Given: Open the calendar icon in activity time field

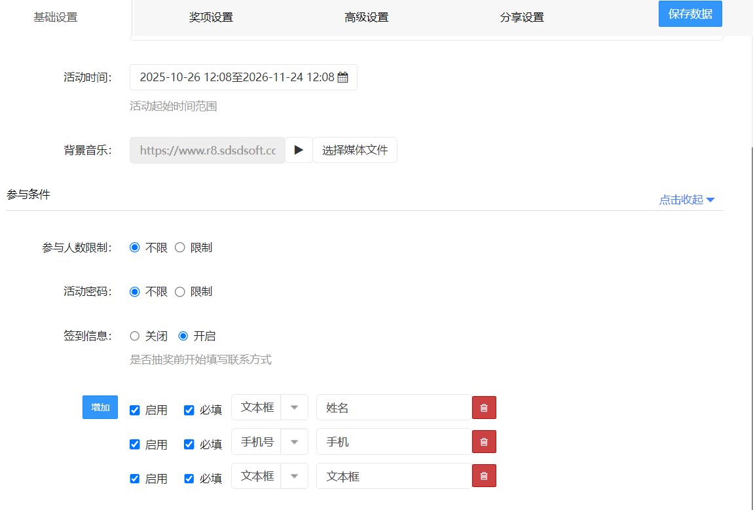Looking at the screenshot, I should [342, 77].
